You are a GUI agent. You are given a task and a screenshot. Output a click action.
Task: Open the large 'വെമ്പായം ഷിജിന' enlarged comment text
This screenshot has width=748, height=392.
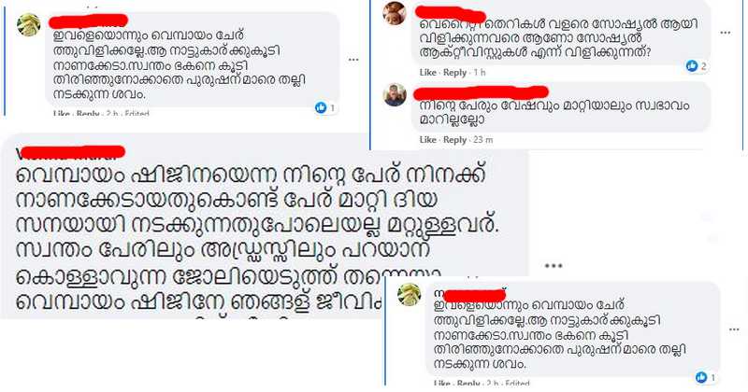click(256, 238)
